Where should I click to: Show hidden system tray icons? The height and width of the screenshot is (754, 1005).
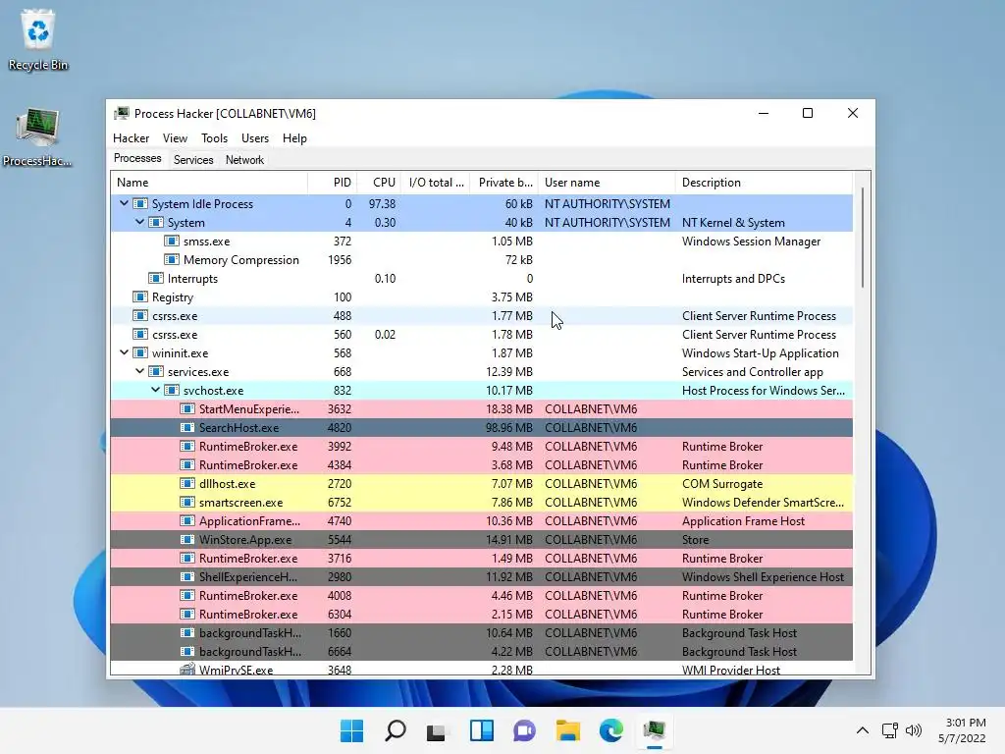[863, 730]
